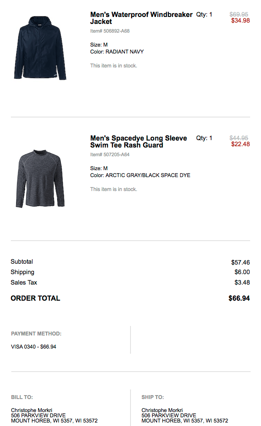261x426 pixels.
Task: Click the BILL TO heading
Action: 22,397
